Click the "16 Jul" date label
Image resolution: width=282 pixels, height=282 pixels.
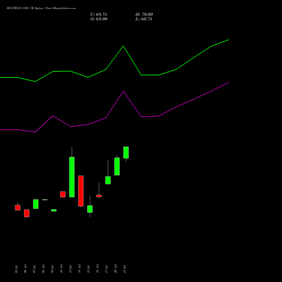click(98, 269)
